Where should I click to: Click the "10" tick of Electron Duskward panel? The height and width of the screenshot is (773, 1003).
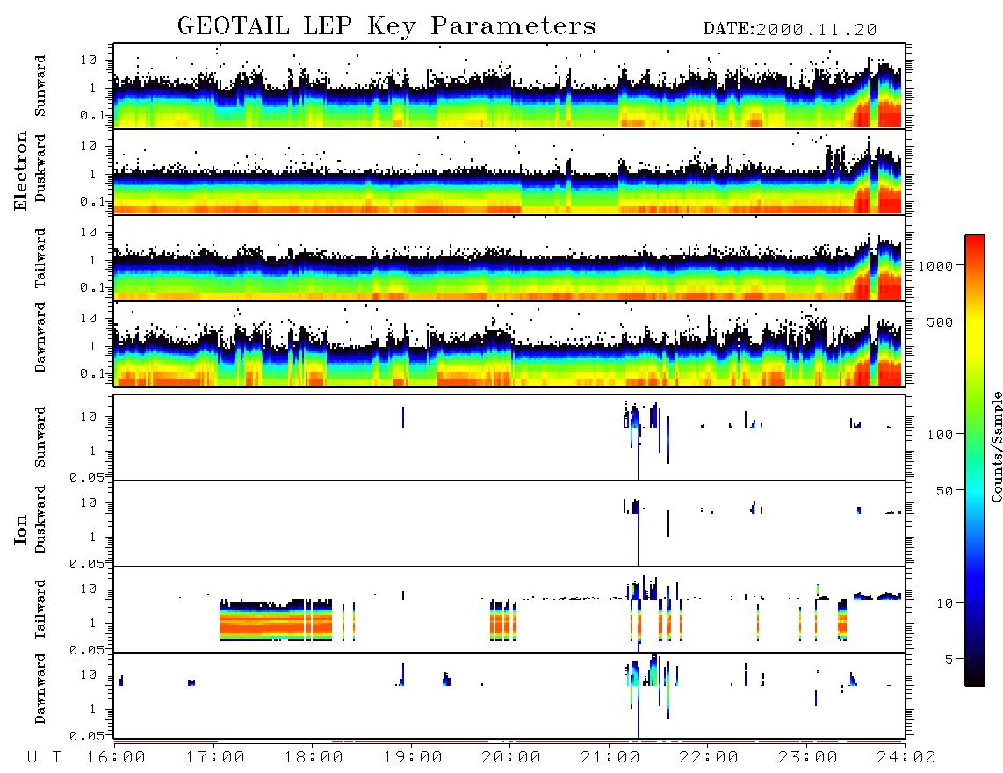[89, 146]
